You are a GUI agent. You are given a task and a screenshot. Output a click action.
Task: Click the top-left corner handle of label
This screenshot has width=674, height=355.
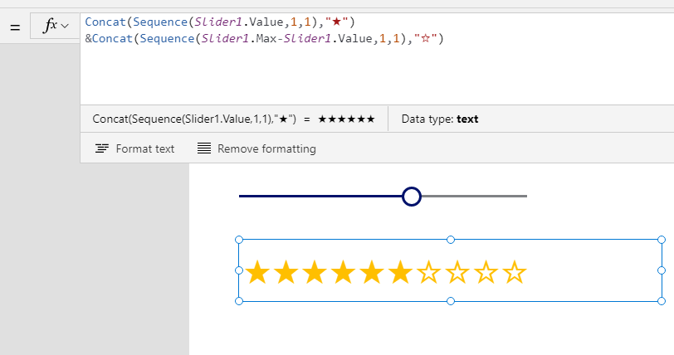239,240
